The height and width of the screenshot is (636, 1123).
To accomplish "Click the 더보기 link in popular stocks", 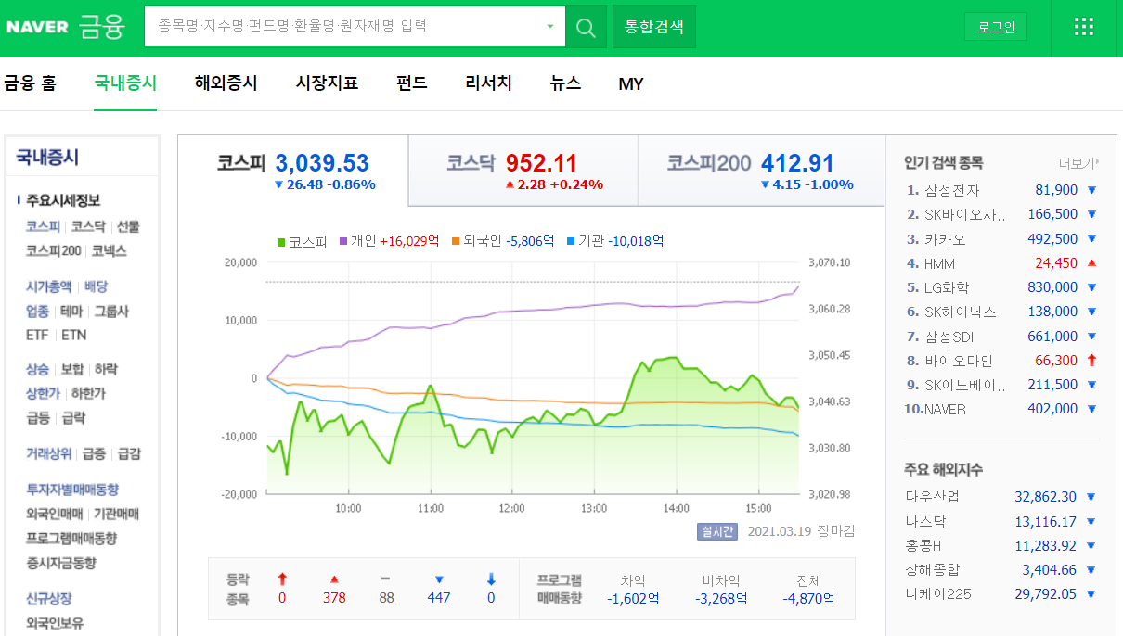I will click(1078, 163).
